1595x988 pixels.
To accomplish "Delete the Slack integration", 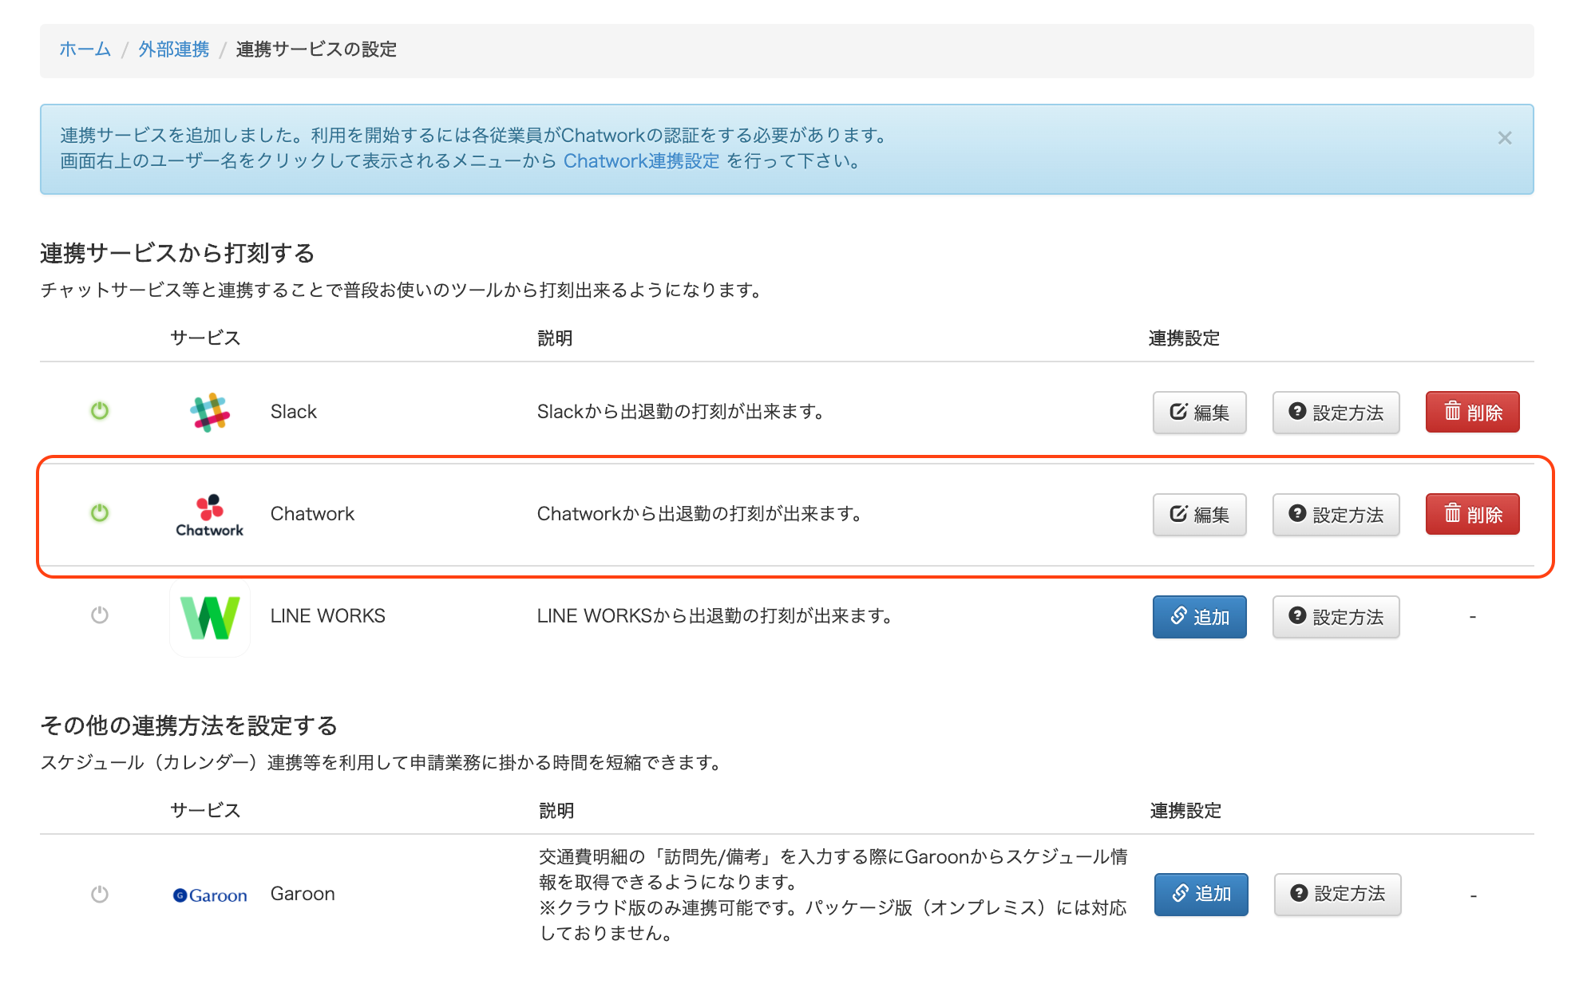I will [1472, 413].
